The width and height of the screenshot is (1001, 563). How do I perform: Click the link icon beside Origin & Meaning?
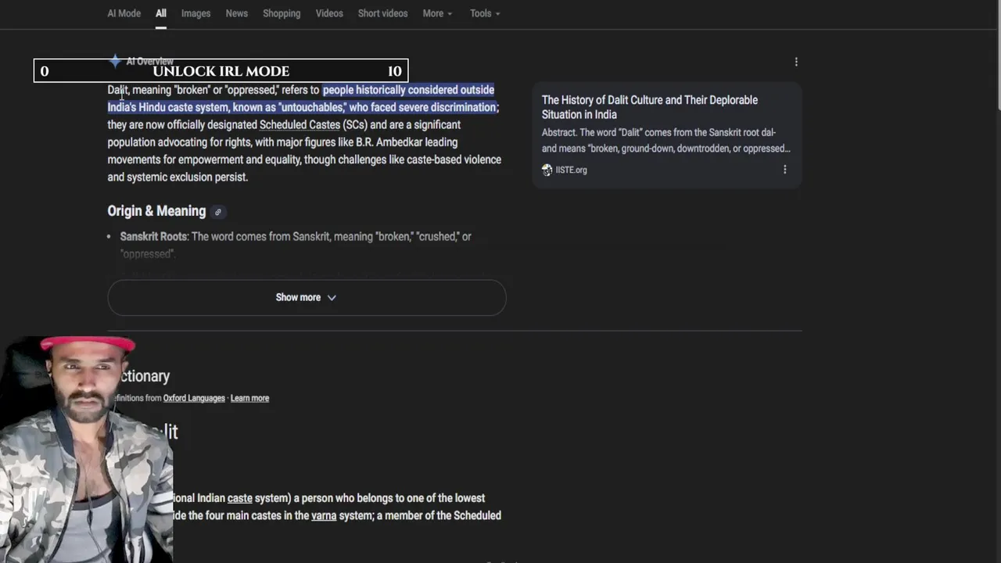coord(218,212)
